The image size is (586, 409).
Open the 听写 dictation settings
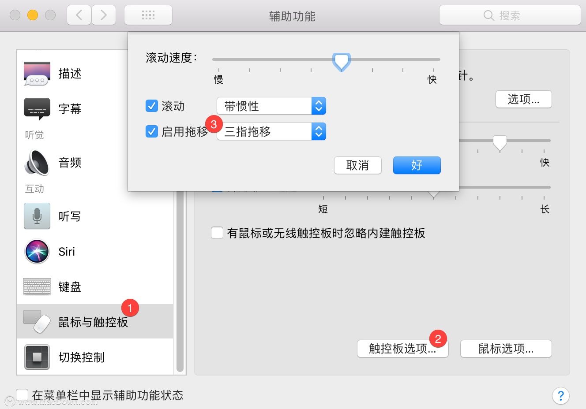tap(37, 216)
